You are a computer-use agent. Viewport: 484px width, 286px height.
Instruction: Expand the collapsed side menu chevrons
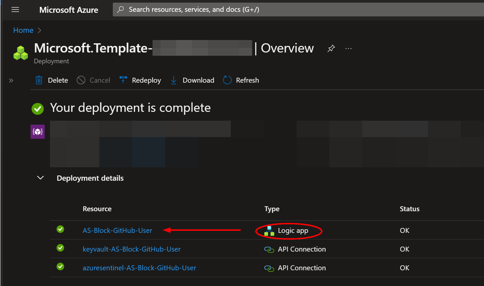coord(11,80)
